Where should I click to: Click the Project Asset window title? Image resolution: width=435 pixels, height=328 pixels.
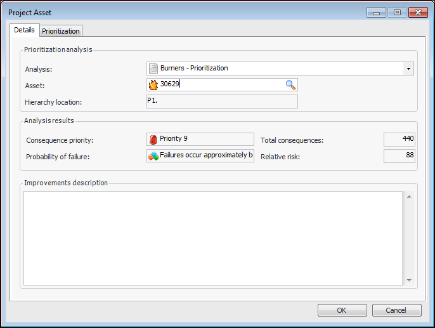[30, 13]
